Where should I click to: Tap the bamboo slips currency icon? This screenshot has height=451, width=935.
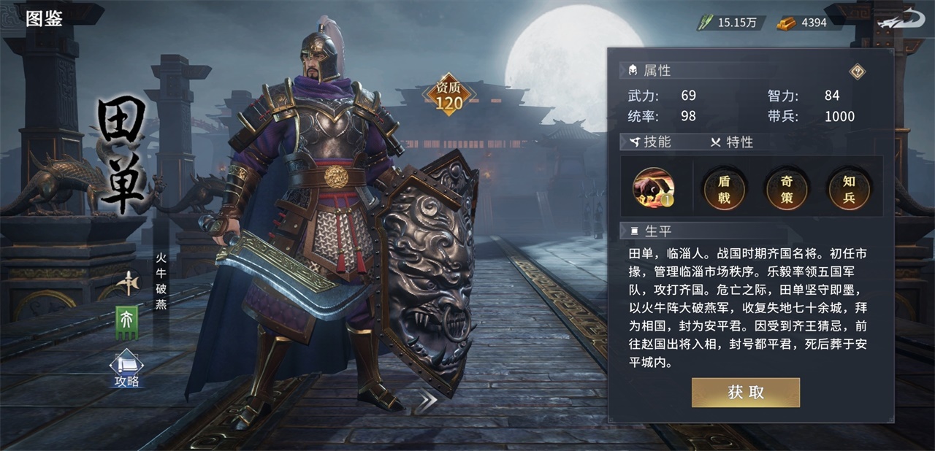(x=704, y=22)
